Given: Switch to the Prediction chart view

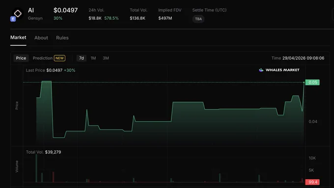Looking at the screenshot, I should click(43, 58).
